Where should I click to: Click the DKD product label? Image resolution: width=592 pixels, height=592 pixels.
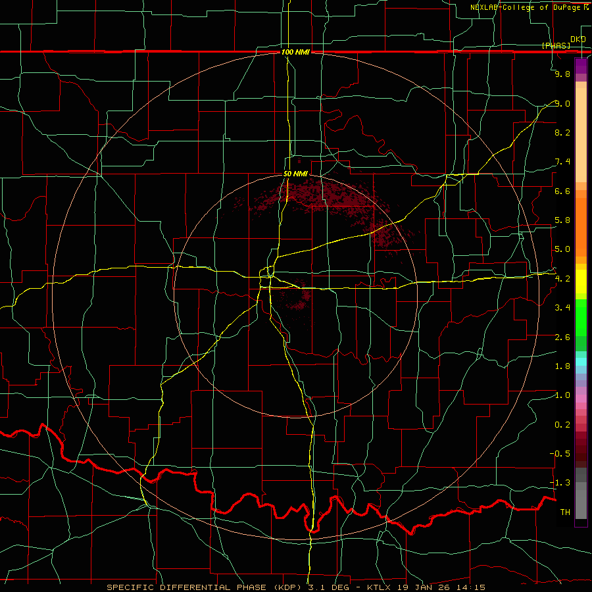(x=578, y=39)
